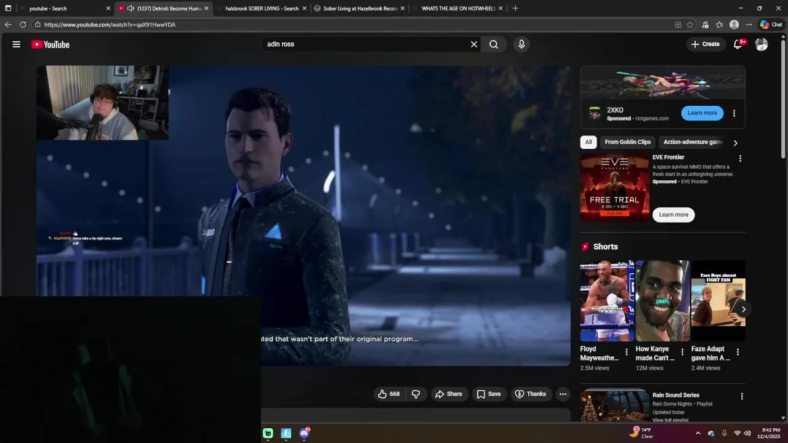The image size is (788, 443).
Task: Send a Thanks on the video
Action: [x=531, y=394]
